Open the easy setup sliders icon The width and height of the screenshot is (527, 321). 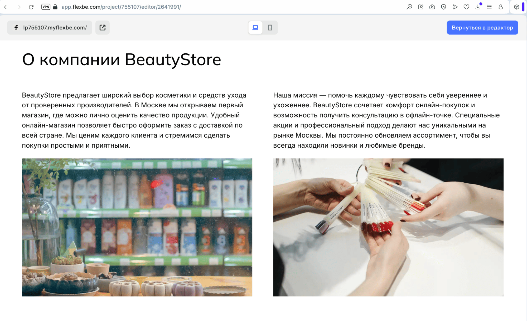pos(489,7)
